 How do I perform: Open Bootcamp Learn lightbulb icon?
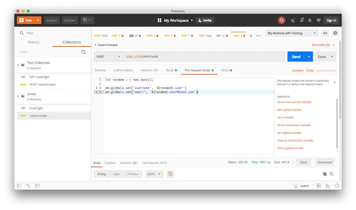[x=296, y=186]
